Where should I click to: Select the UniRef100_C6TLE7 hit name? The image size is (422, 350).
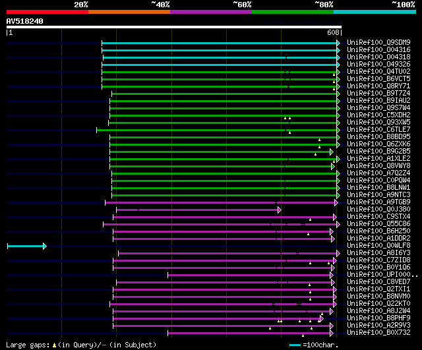[x=378, y=130]
